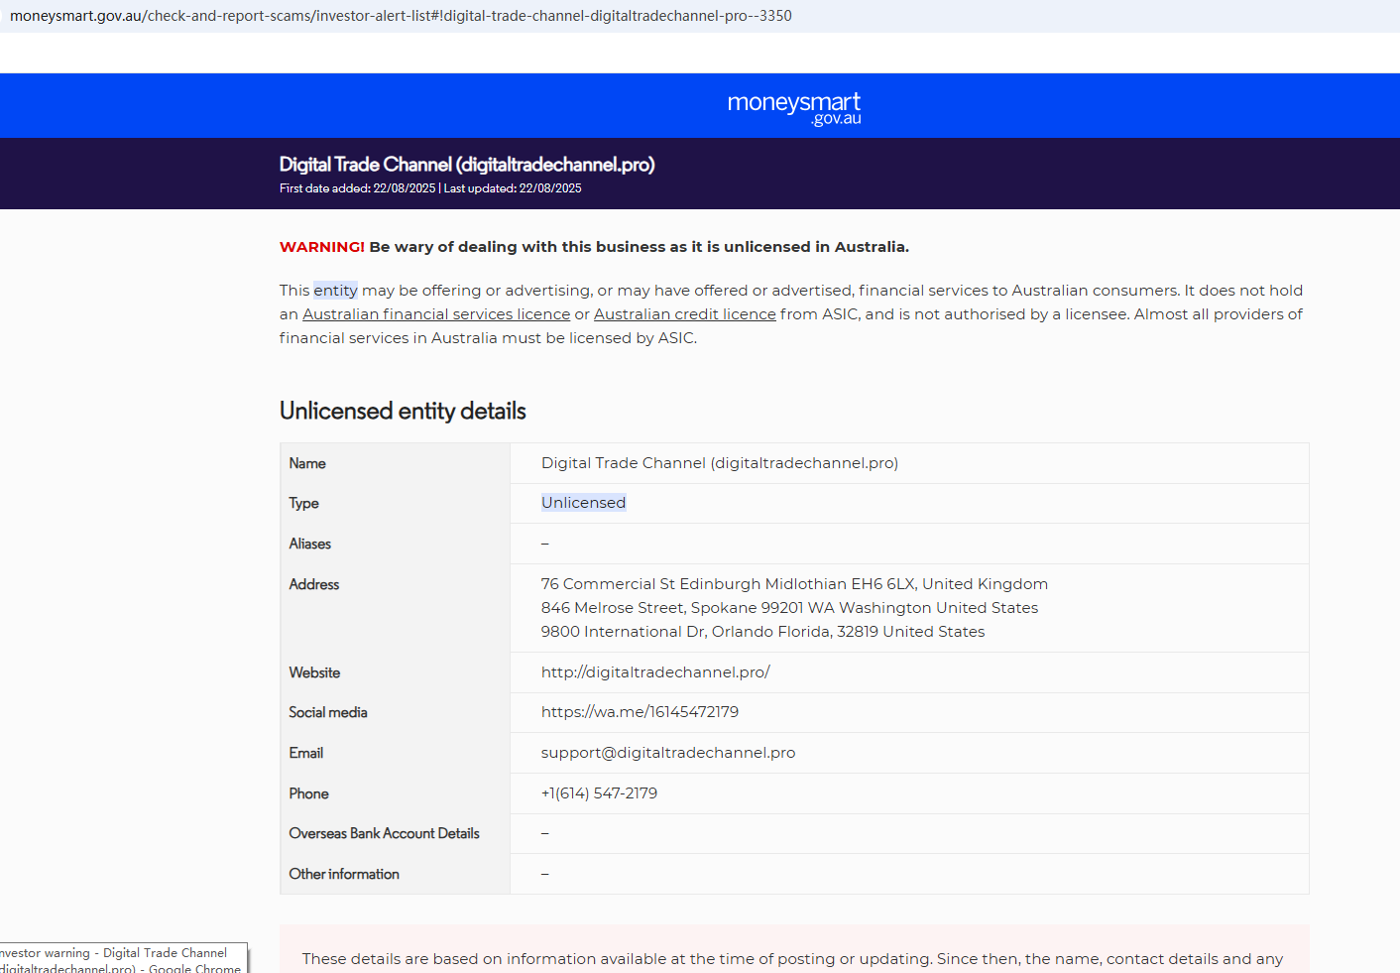Click the 846 Melrose Street, Spokane address line
This screenshot has width=1400, height=973.
coord(789,608)
